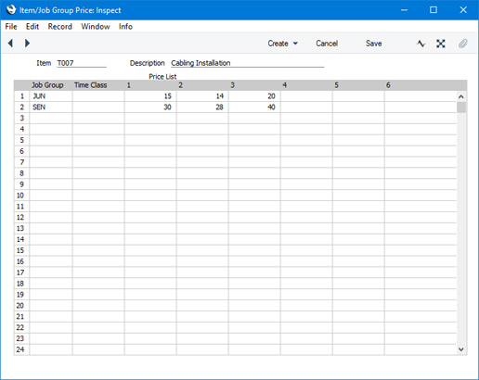The height and width of the screenshot is (380, 479).
Task: Go to next record arrow
Action: [27, 43]
